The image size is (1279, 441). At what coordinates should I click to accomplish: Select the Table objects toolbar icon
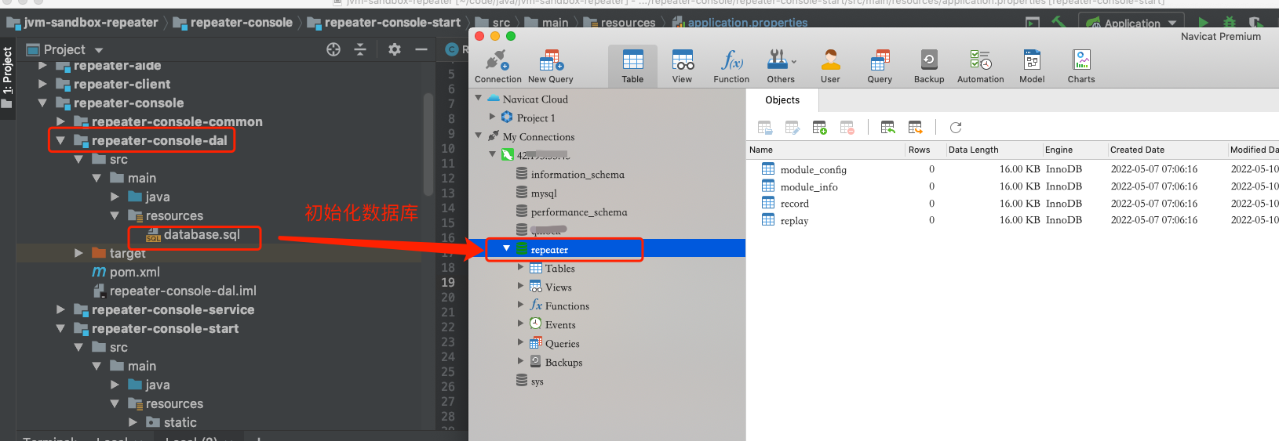[x=632, y=67]
